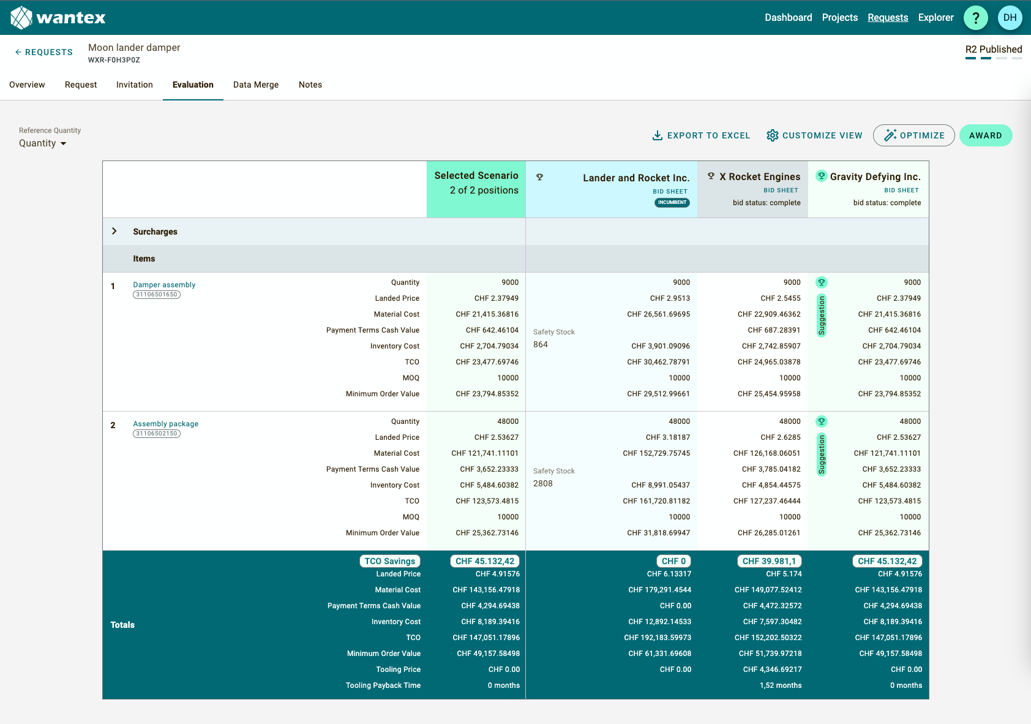This screenshot has height=724, width=1031.
Task: Click the trophy icon in Damper assembly row
Action: point(822,282)
